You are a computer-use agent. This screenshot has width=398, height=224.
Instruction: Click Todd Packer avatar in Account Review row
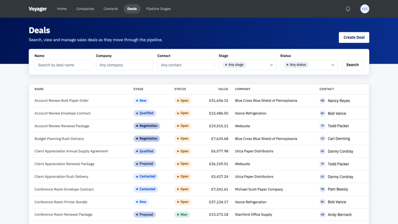click(322, 126)
